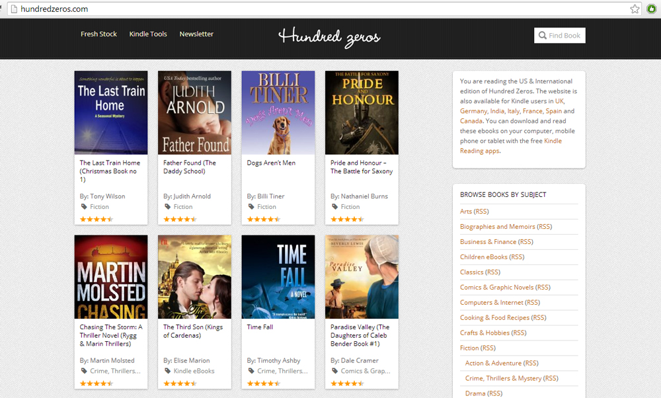Browse Crime, Thrillers & Mystery subcategory

[x=503, y=378]
